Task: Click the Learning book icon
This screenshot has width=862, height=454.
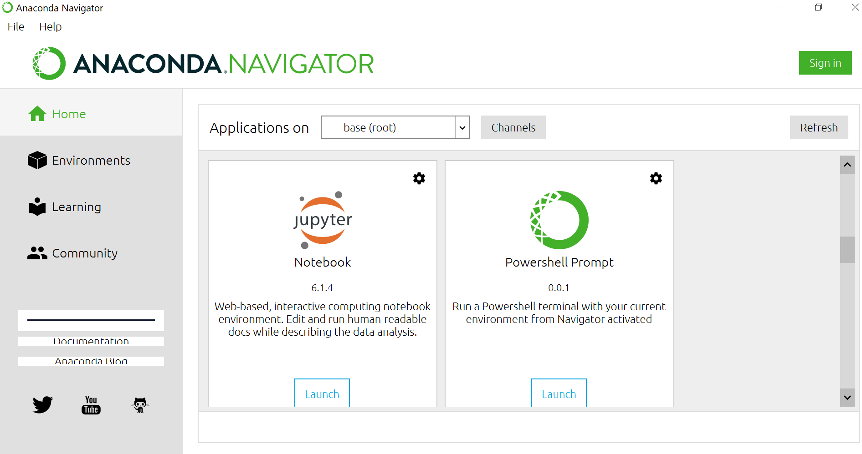Action: [37, 207]
